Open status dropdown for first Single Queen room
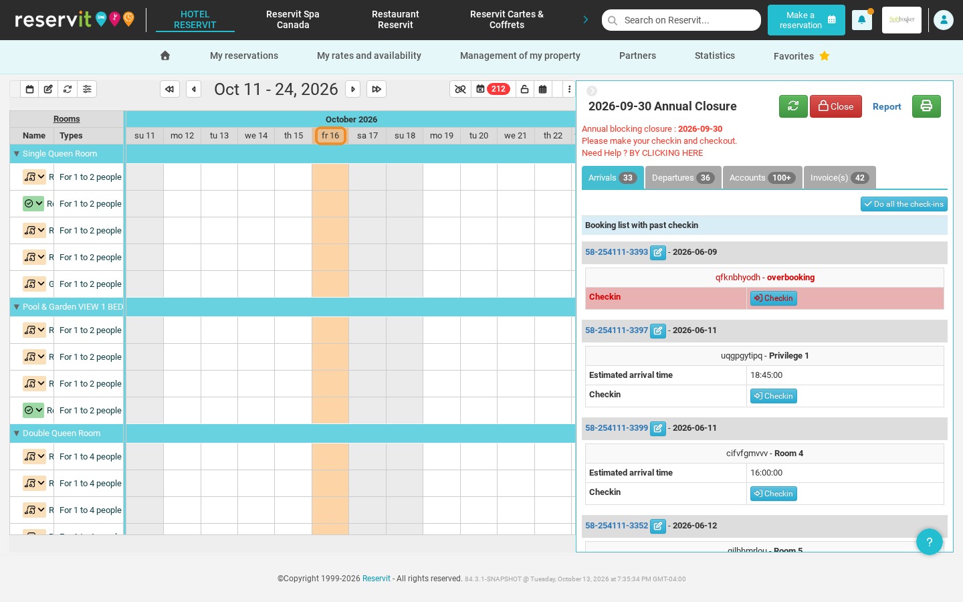963x602 pixels. point(34,177)
